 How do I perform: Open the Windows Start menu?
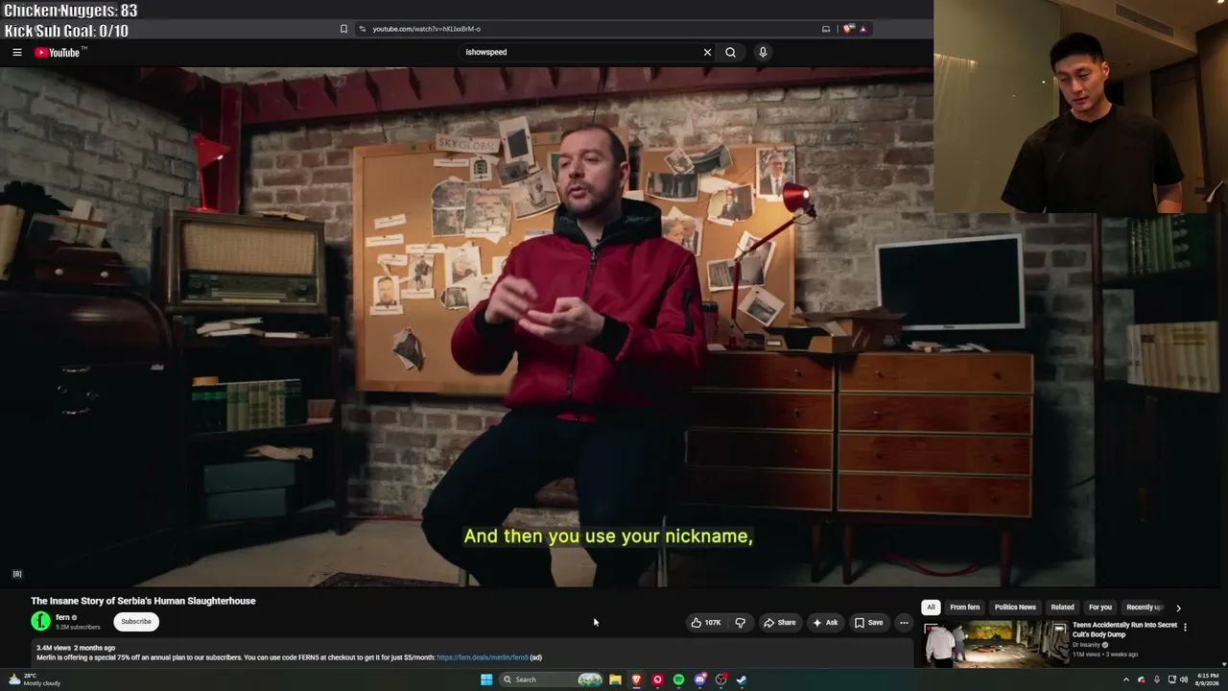coord(486,679)
